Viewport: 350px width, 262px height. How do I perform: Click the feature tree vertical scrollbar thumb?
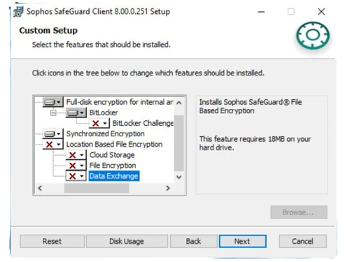pyautogui.click(x=179, y=143)
